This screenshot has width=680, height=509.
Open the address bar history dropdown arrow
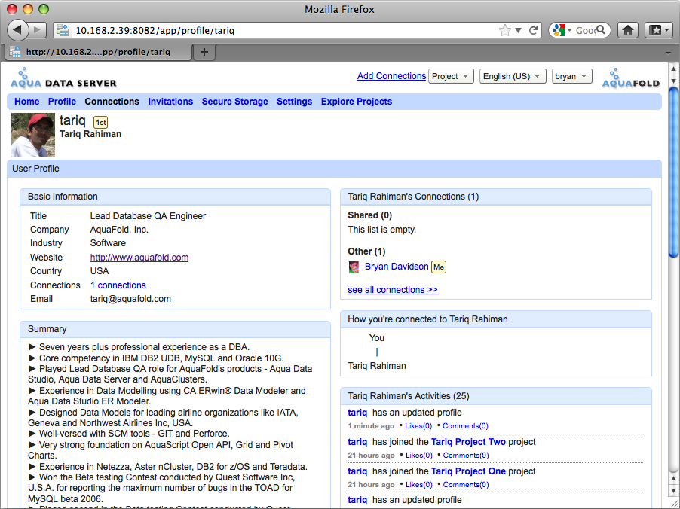[518, 30]
